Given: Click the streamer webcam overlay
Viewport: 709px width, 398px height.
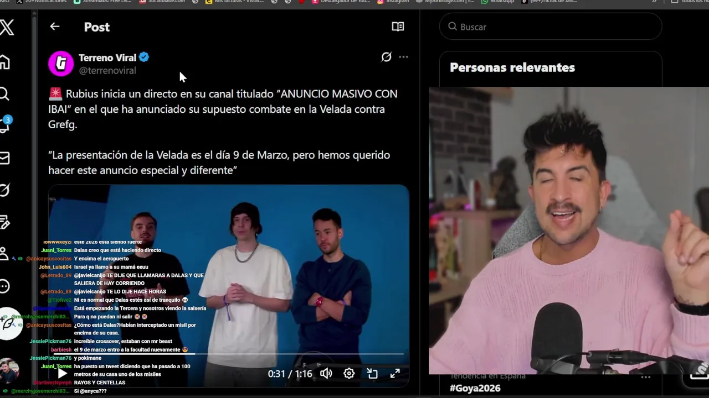Looking at the screenshot, I should pyautogui.click(x=569, y=231).
